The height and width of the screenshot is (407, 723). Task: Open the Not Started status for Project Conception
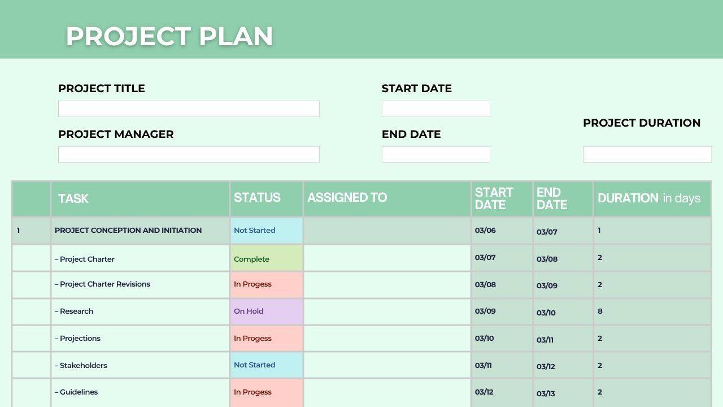point(267,231)
